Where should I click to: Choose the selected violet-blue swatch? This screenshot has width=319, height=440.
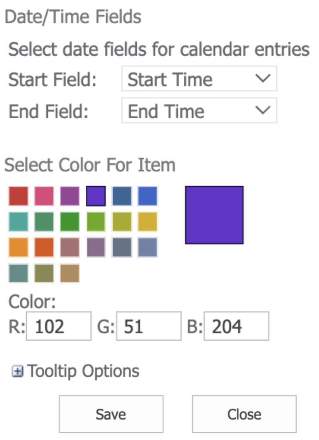click(x=96, y=196)
